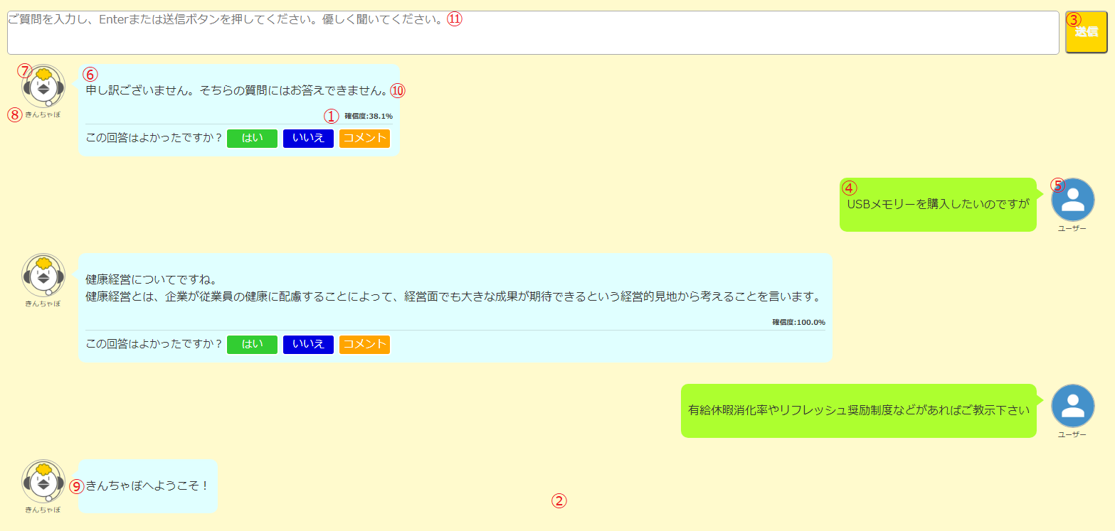Viewport: 1115px width, 531px height.
Task: Click the user avatar beside the USBメモリー message
Action: pyautogui.click(x=1072, y=200)
